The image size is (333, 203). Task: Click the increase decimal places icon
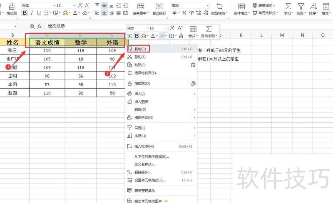pyautogui.click(x=199, y=13)
